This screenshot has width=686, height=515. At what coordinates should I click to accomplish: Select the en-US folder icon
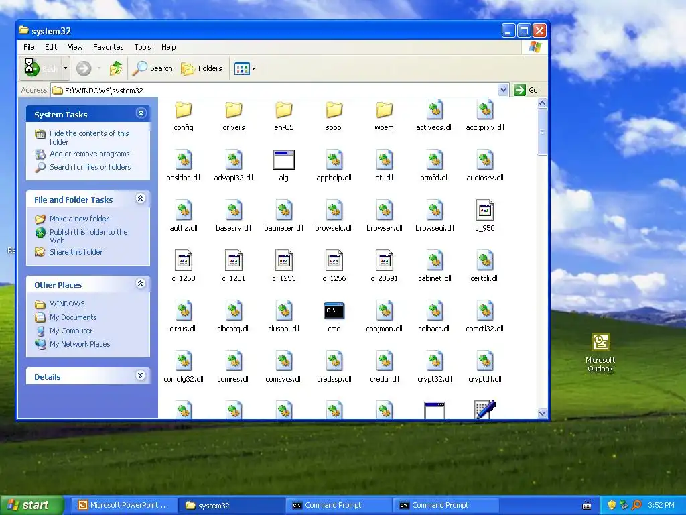[284, 110]
